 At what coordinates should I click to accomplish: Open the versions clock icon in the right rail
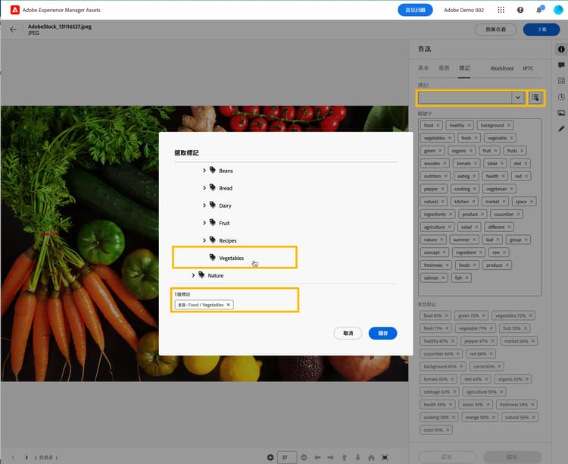pos(561,97)
